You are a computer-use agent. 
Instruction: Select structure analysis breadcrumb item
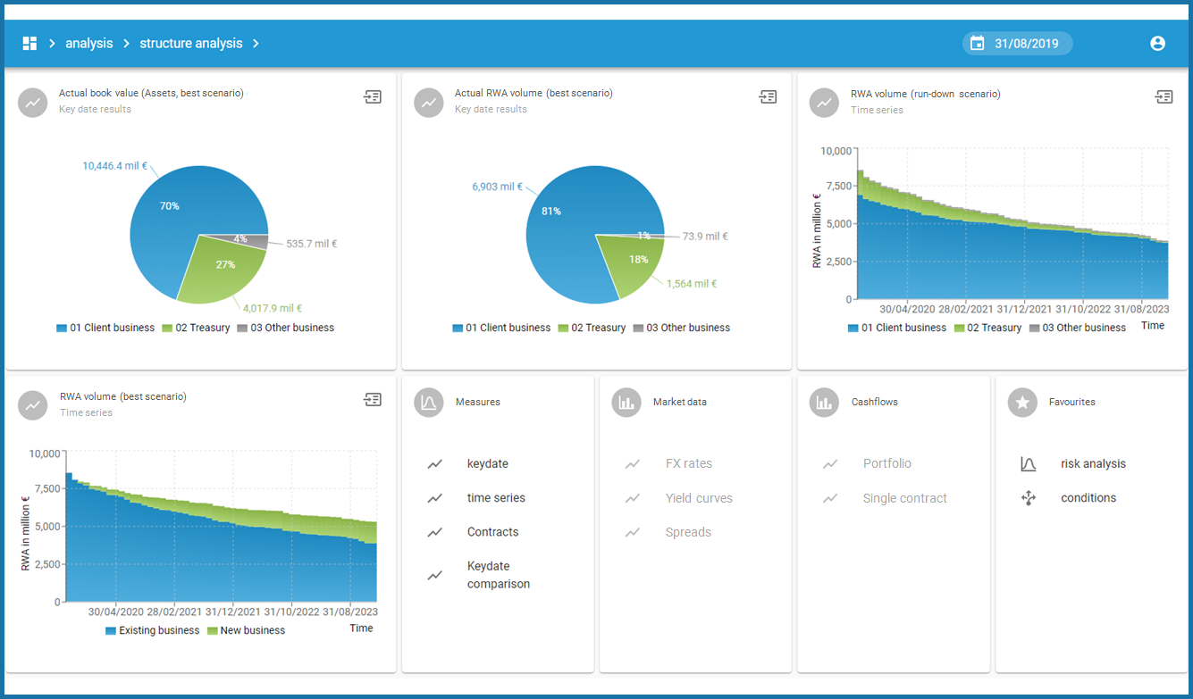(190, 44)
